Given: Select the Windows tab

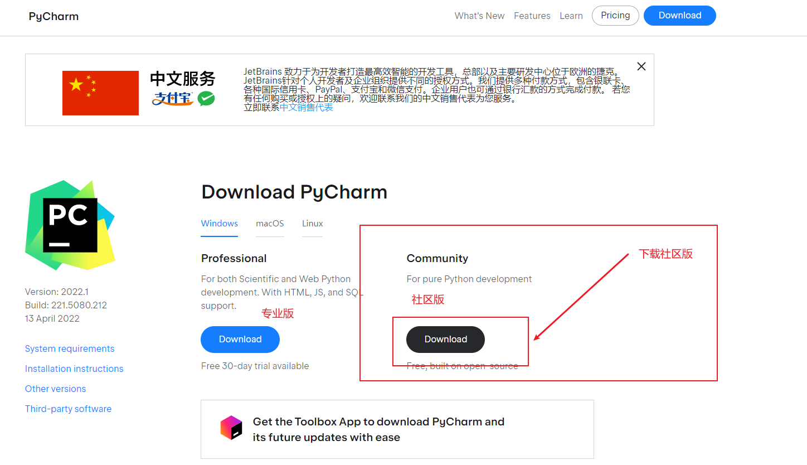Looking at the screenshot, I should click(220, 224).
